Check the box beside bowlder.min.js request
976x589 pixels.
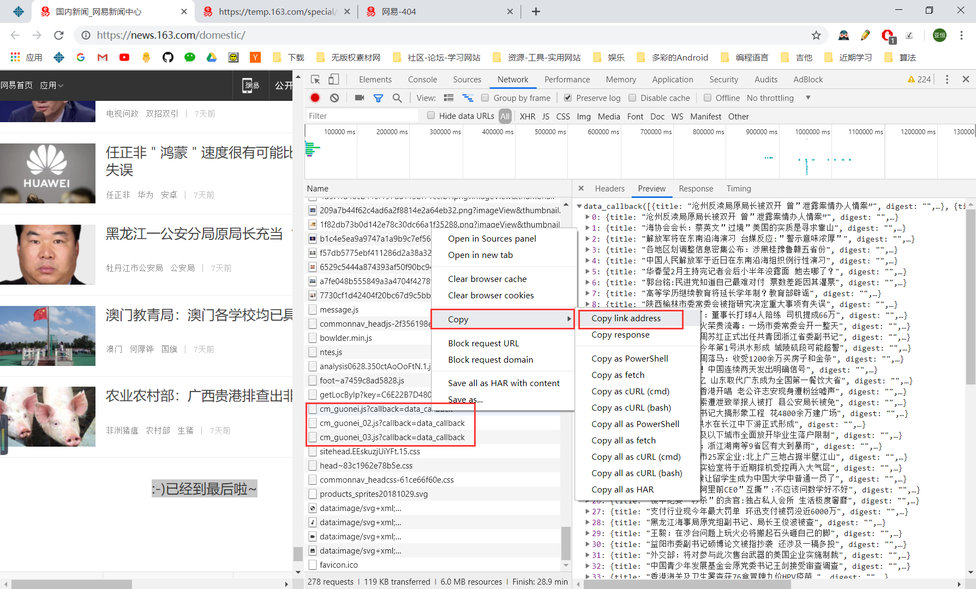pos(313,338)
